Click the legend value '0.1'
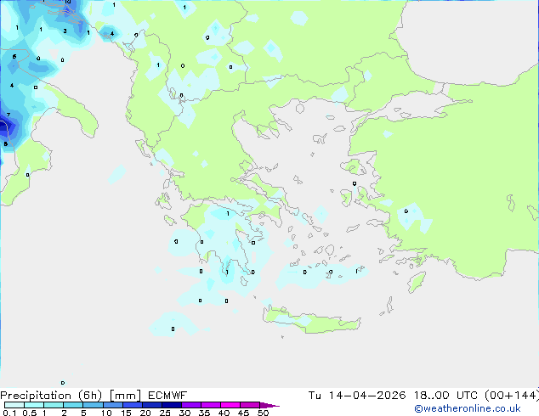539x416 pixels. pos(9,413)
